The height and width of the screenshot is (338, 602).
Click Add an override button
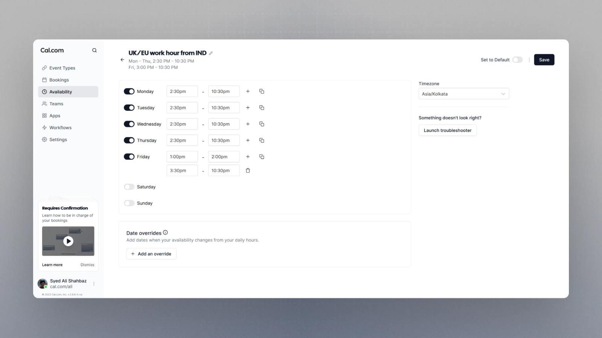click(x=151, y=254)
